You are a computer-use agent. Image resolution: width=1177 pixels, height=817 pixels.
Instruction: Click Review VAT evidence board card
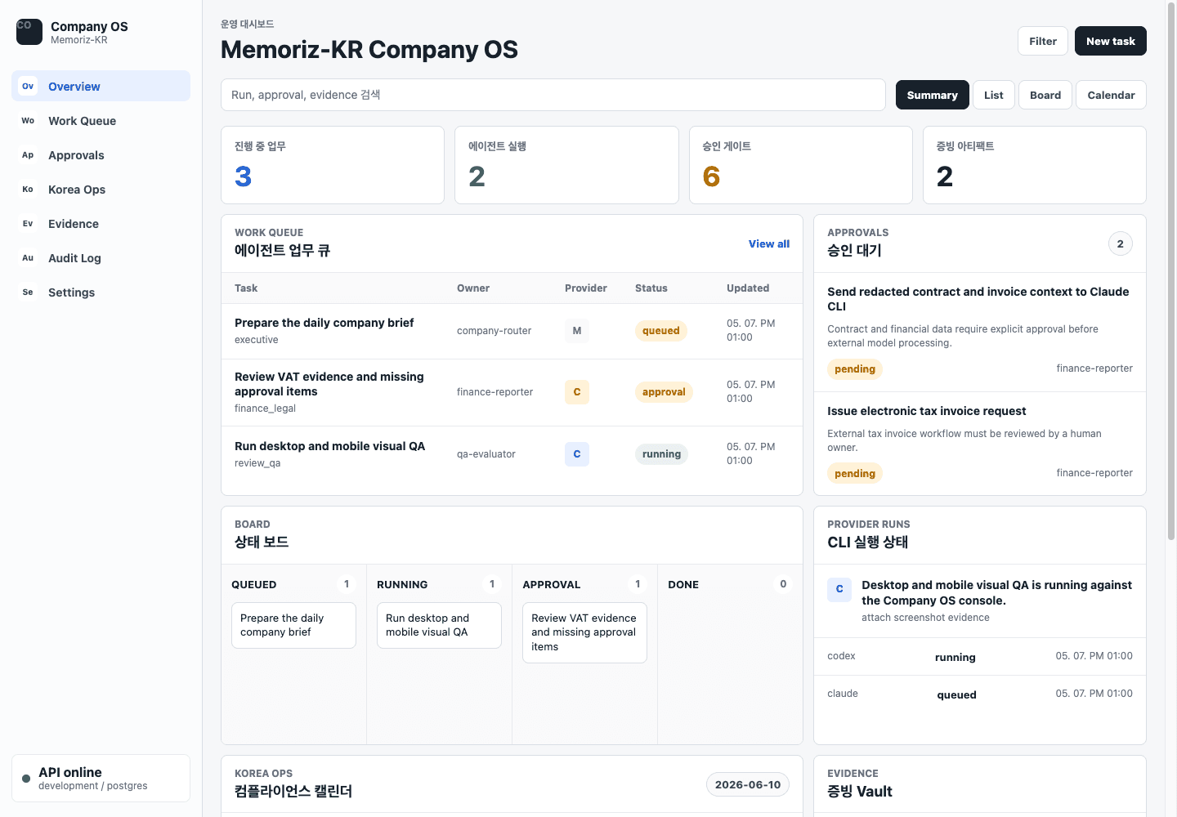(x=584, y=632)
